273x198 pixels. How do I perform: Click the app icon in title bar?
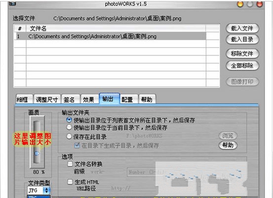coord(12,3)
